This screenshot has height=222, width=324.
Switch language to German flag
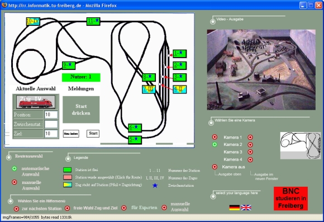click(235, 207)
